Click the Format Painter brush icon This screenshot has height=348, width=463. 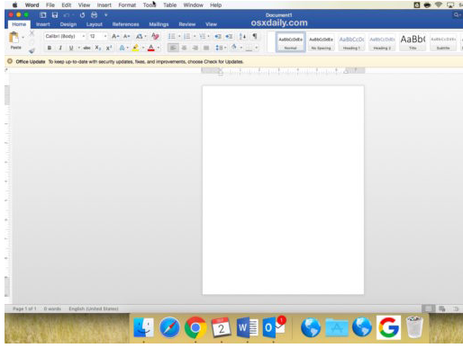point(32,50)
